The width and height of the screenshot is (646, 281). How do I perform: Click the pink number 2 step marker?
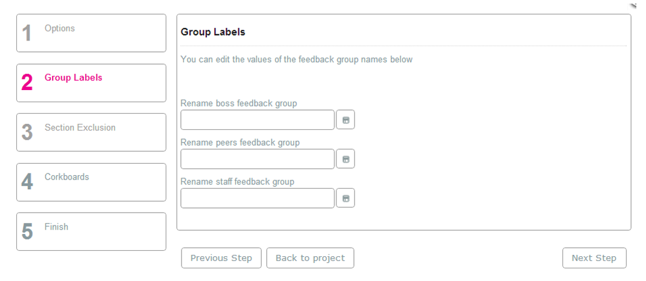click(27, 83)
